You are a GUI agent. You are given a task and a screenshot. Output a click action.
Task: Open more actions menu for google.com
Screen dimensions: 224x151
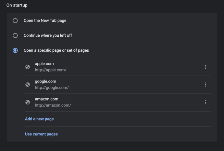(205, 84)
